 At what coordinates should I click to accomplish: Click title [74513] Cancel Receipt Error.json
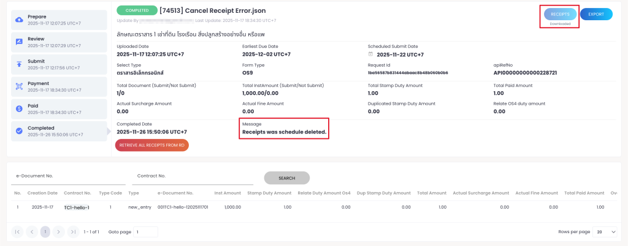click(212, 11)
